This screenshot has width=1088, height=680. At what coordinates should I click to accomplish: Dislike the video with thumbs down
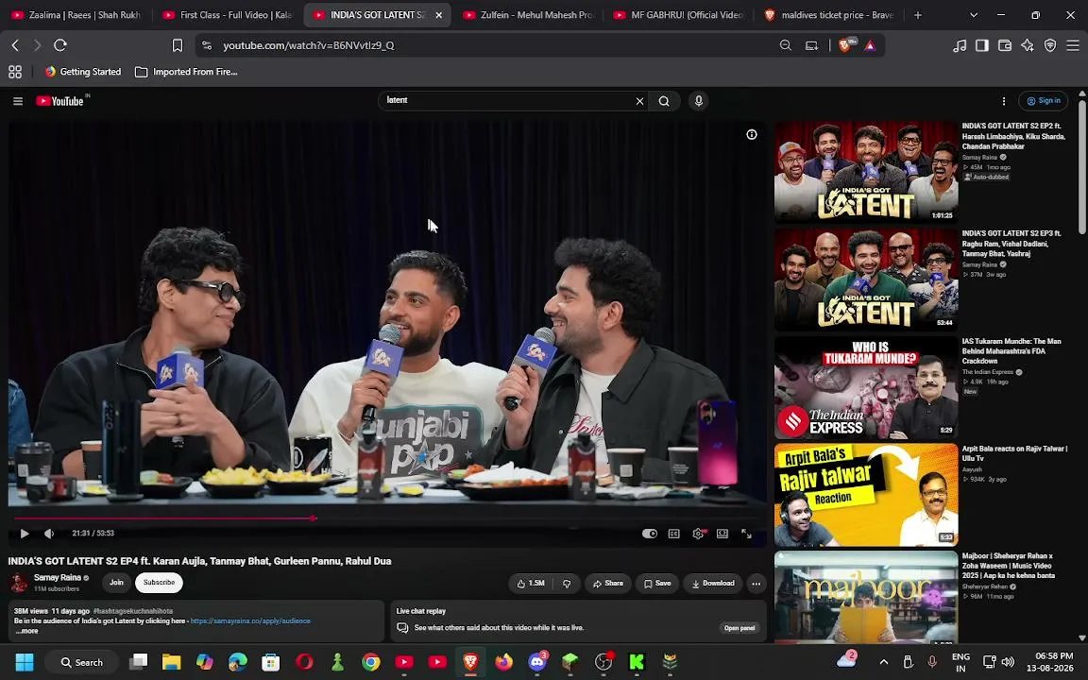coord(567,584)
